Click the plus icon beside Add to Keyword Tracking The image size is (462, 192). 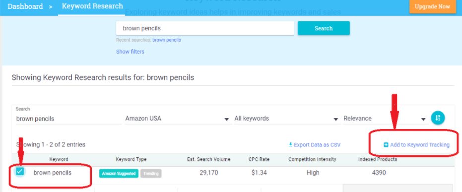click(386, 144)
